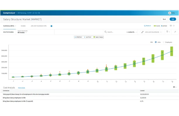Click the Hide details link
This screenshot has height=116, width=179.
(21, 88)
